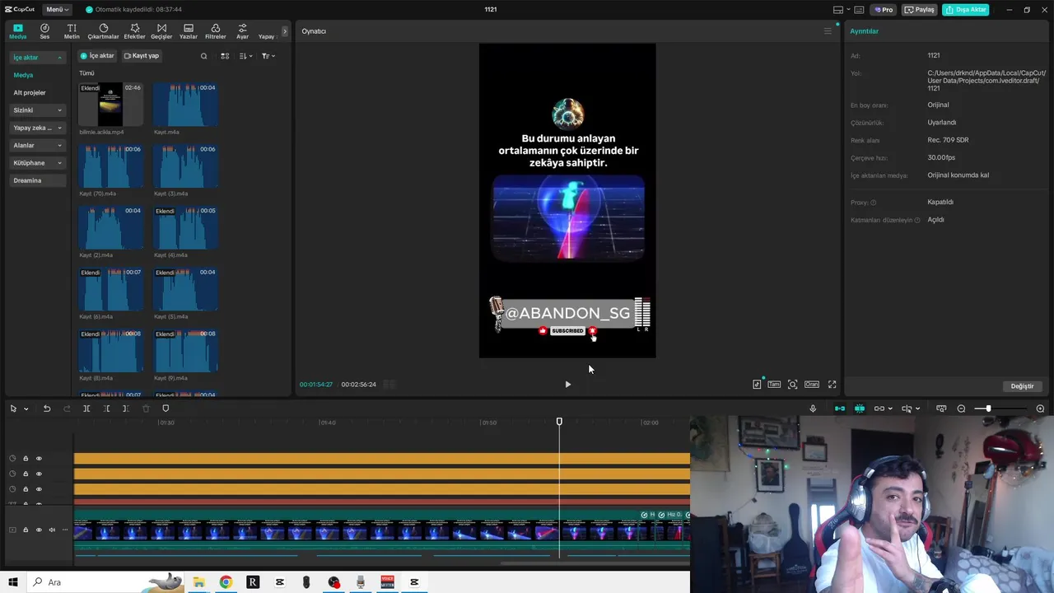The width and height of the screenshot is (1054, 593).
Task: Toggle main track magnet button
Action: [x=840, y=409]
